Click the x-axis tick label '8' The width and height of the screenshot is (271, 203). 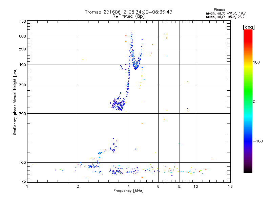[x=180, y=186]
